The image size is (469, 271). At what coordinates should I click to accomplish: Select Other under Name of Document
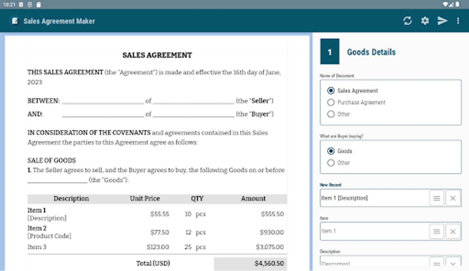pyautogui.click(x=331, y=114)
